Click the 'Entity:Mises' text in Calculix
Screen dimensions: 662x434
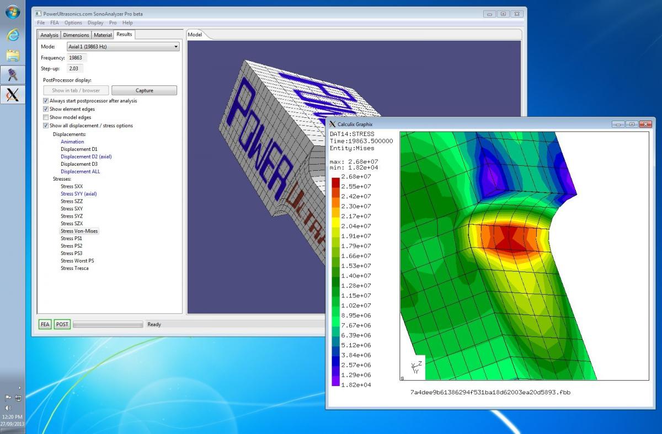pos(351,148)
